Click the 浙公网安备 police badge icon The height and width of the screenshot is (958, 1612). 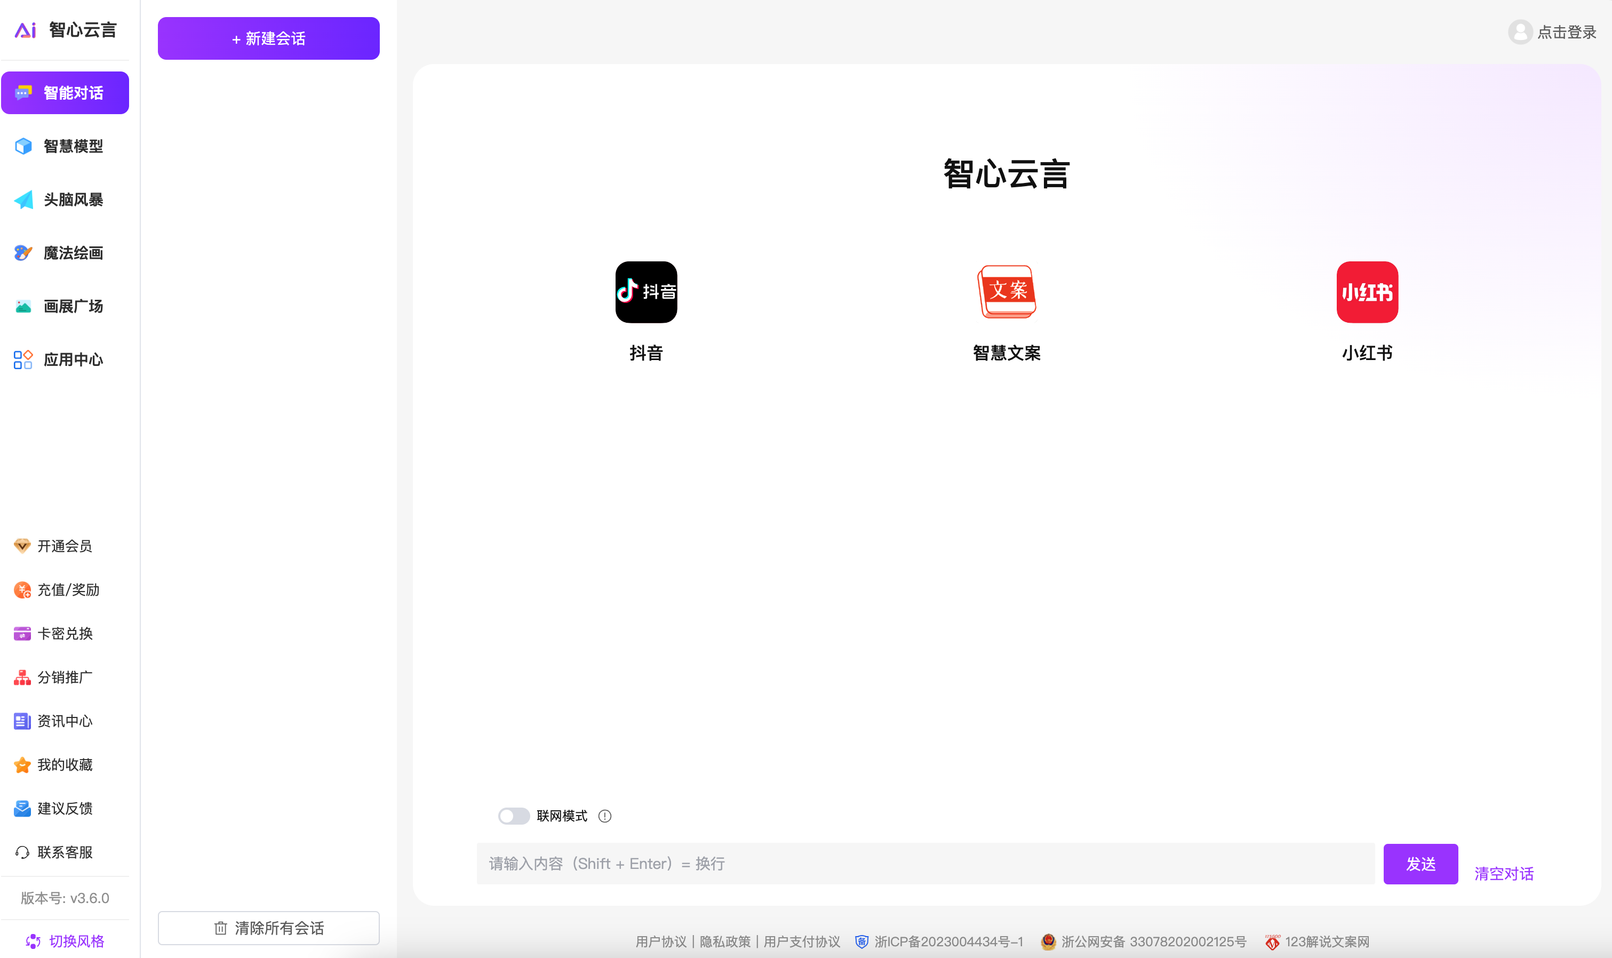coord(1048,942)
